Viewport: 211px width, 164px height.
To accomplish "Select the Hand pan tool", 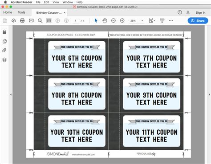I will (105, 21).
